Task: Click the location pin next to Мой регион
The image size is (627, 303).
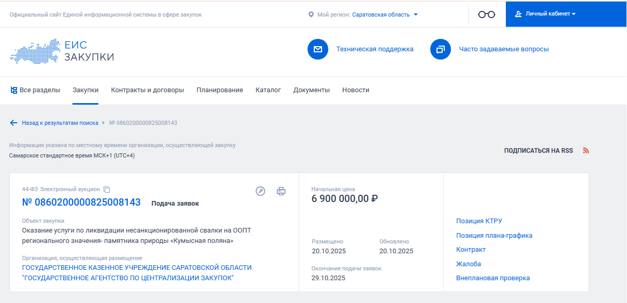Action: pyautogui.click(x=310, y=15)
